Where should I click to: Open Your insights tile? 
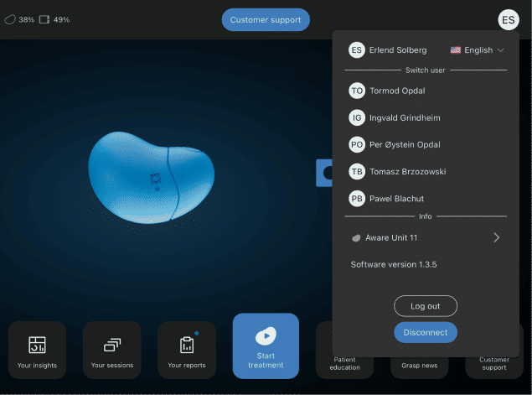38,351
